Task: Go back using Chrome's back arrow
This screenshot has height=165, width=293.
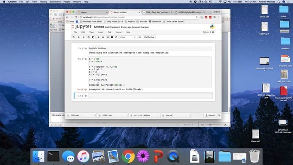Action: coord(67,17)
